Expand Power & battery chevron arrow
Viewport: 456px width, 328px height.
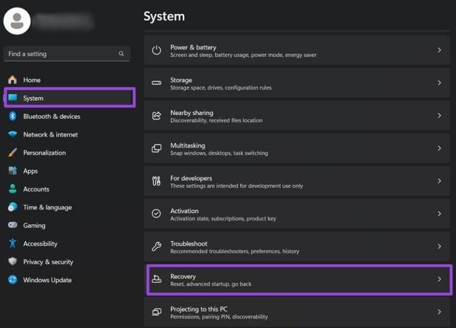click(x=439, y=50)
